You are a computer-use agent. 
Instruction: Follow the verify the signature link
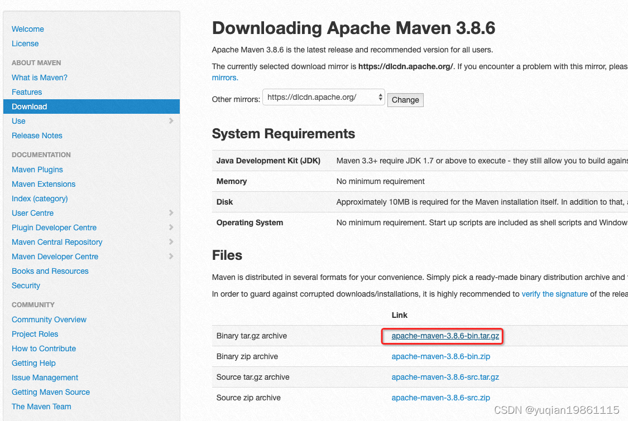[555, 294]
